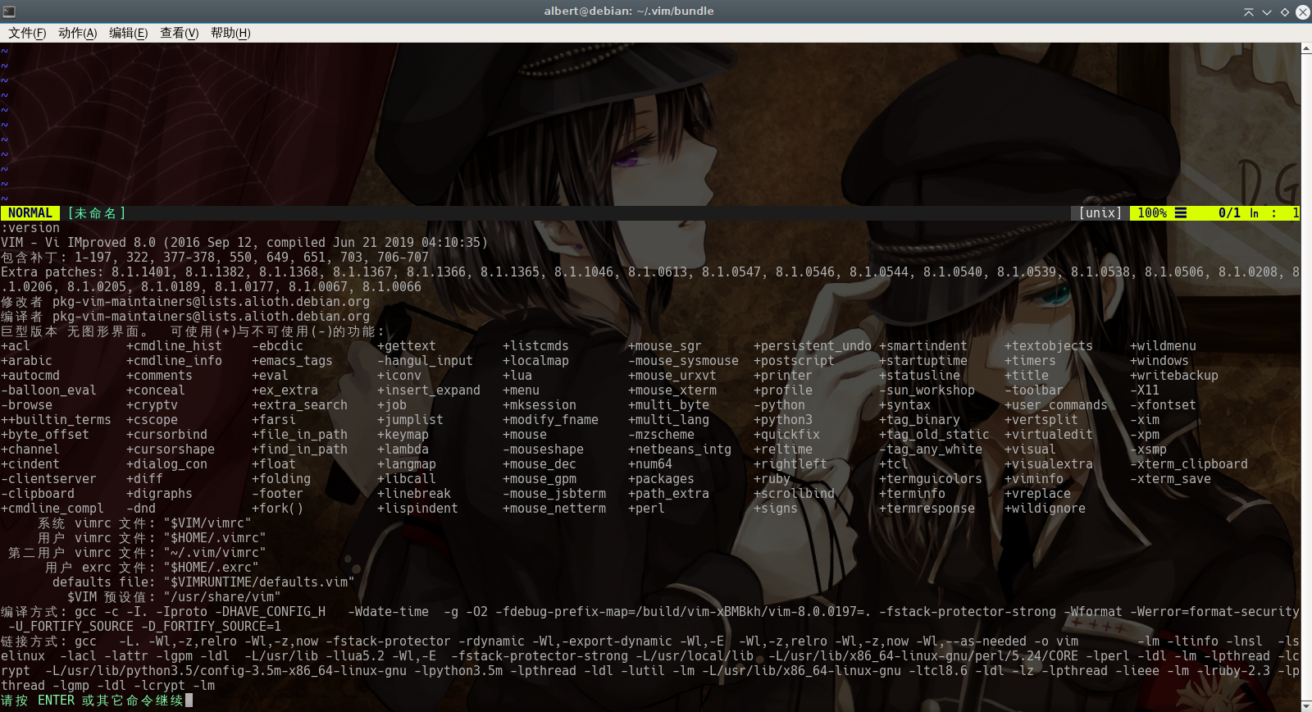Click the [unix] file format indicator
Image resolution: width=1312 pixels, height=712 pixels.
point(1100,213)
